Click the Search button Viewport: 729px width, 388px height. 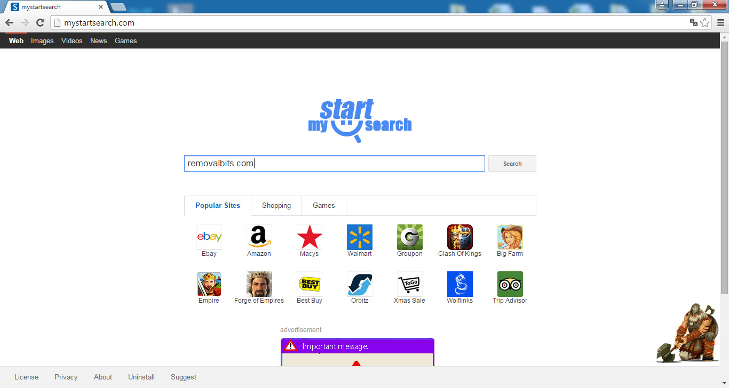[512, 164]
